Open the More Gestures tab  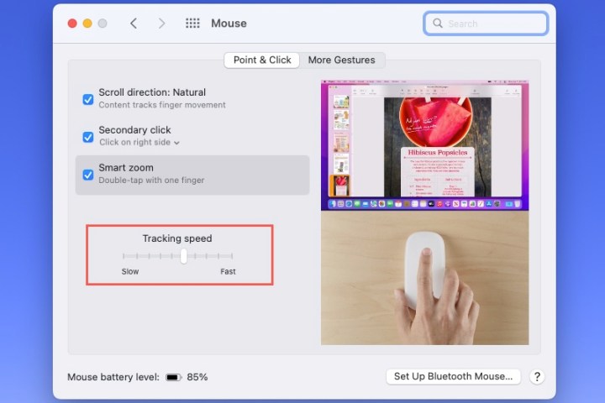tap(341, 60)
